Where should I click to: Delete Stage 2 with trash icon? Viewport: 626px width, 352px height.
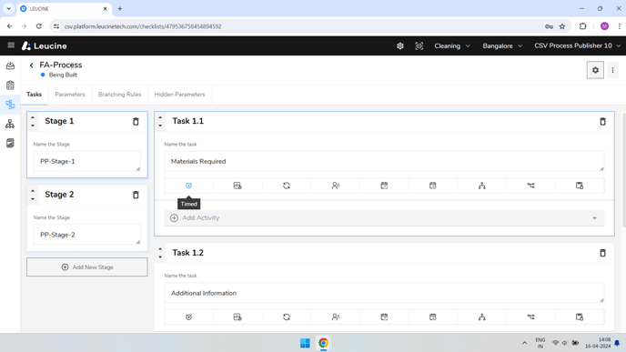pyautogui.click(x=136, y=195)
